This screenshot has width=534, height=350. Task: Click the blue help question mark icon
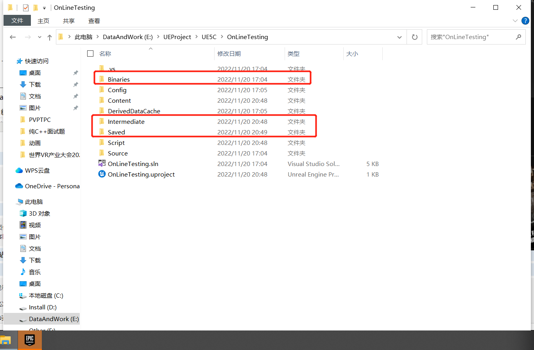(525, 20)
